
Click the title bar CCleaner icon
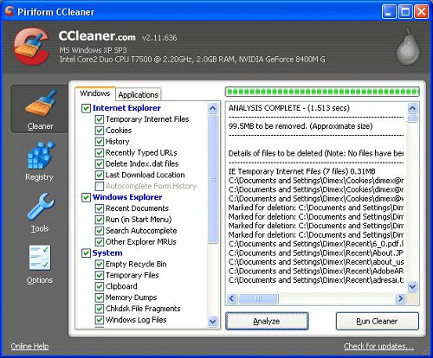(10, 11)
